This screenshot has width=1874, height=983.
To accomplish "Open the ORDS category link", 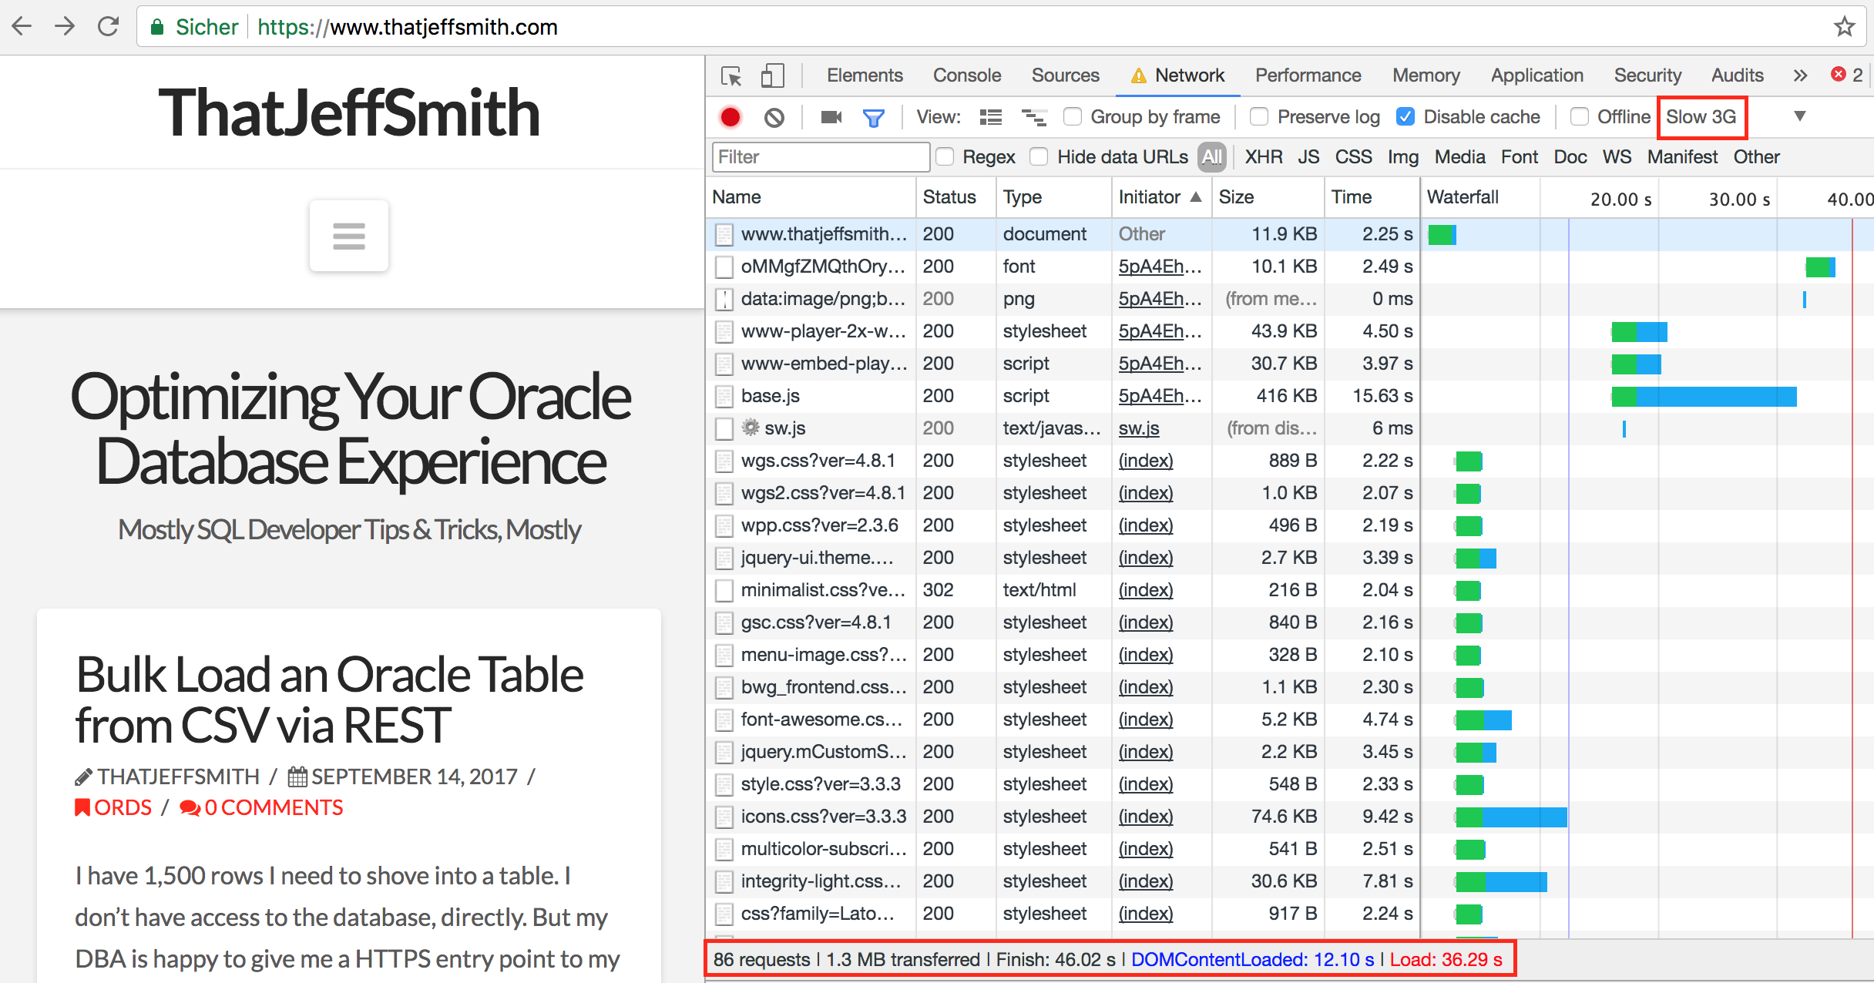I will [113, 807].
